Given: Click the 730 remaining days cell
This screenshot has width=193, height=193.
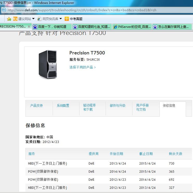Looking at the screenshot, I should (171, 163).
